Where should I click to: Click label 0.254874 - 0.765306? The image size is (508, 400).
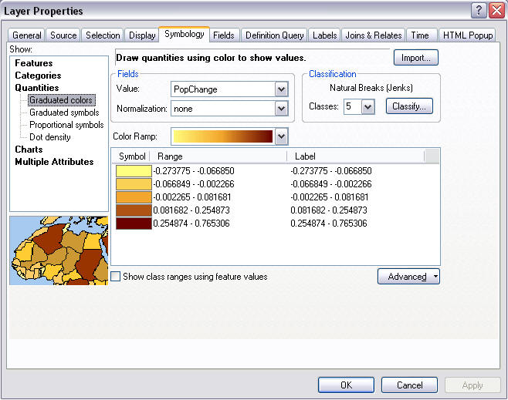[329, 224]
